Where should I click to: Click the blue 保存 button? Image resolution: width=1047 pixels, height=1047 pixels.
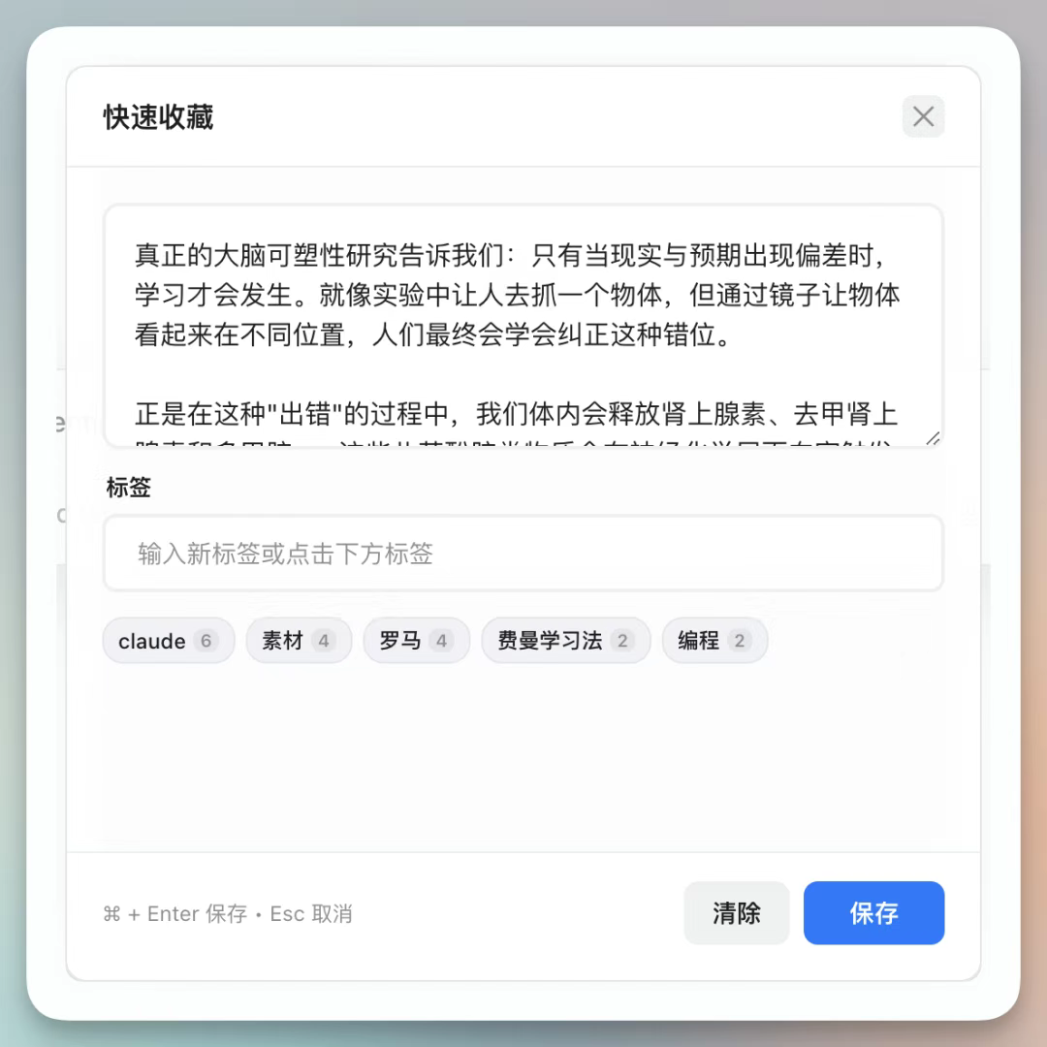[x=873, y=913]
